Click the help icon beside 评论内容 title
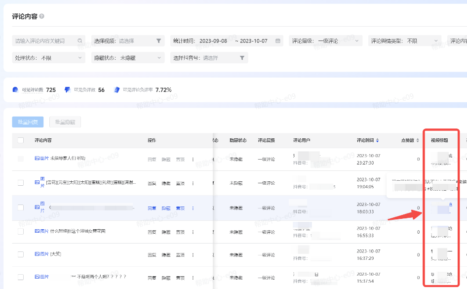467x289 pixels. [41, 16]
